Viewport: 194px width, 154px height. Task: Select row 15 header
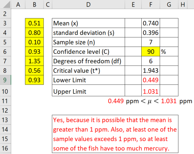[x=6, y=139]
